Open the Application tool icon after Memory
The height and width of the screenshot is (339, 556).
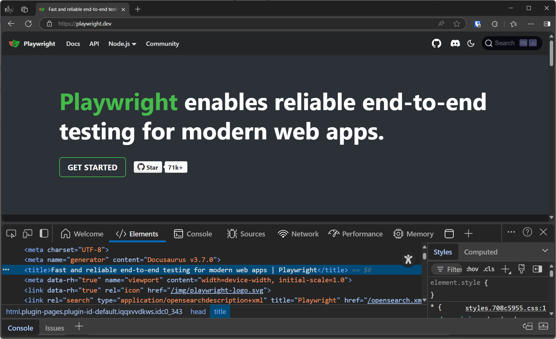[449, 234]
